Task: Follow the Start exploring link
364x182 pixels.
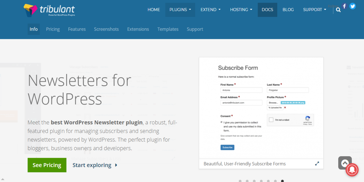Action: [92, 165]
